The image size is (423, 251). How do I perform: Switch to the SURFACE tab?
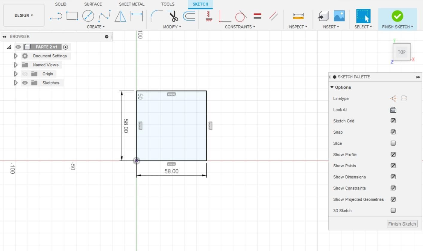point(93,4)
